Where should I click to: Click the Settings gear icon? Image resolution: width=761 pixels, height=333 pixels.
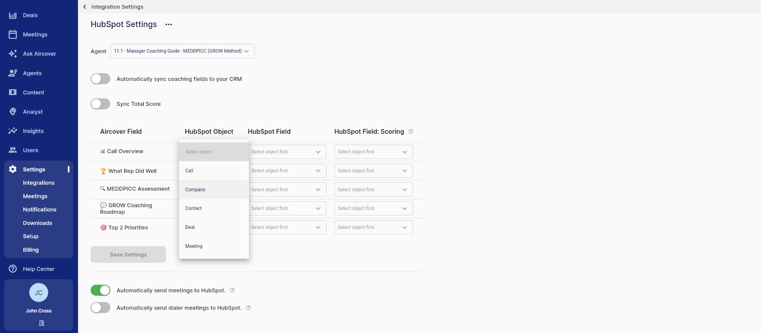pyautogui.click(x=13, y=169)
